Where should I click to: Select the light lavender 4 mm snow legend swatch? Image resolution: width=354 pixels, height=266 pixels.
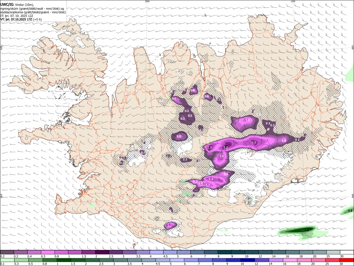click(157, 252)
